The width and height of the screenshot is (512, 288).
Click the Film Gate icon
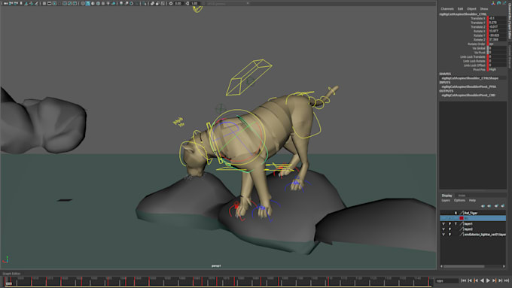[49, 3]
